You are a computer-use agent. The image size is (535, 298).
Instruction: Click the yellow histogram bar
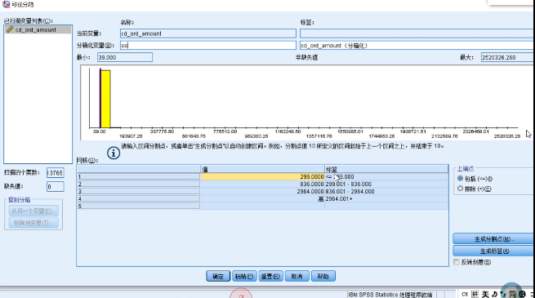click(x=105, y=99)
